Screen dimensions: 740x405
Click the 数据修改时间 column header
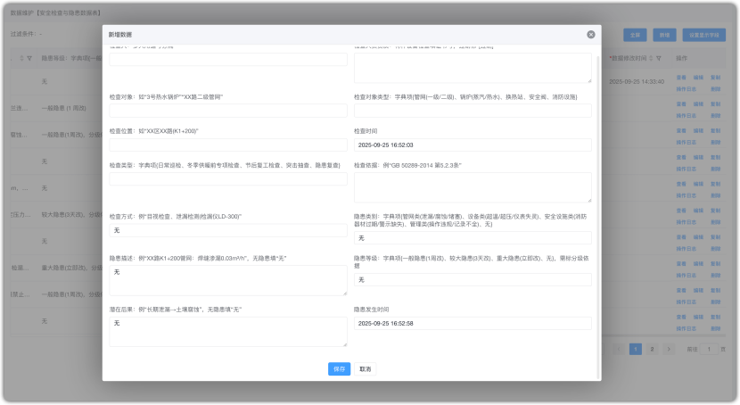629,58
